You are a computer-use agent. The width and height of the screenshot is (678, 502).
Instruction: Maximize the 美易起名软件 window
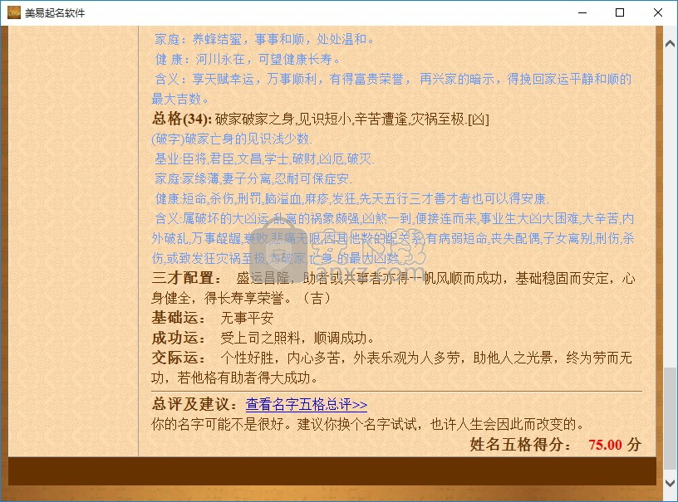[620, 12]
